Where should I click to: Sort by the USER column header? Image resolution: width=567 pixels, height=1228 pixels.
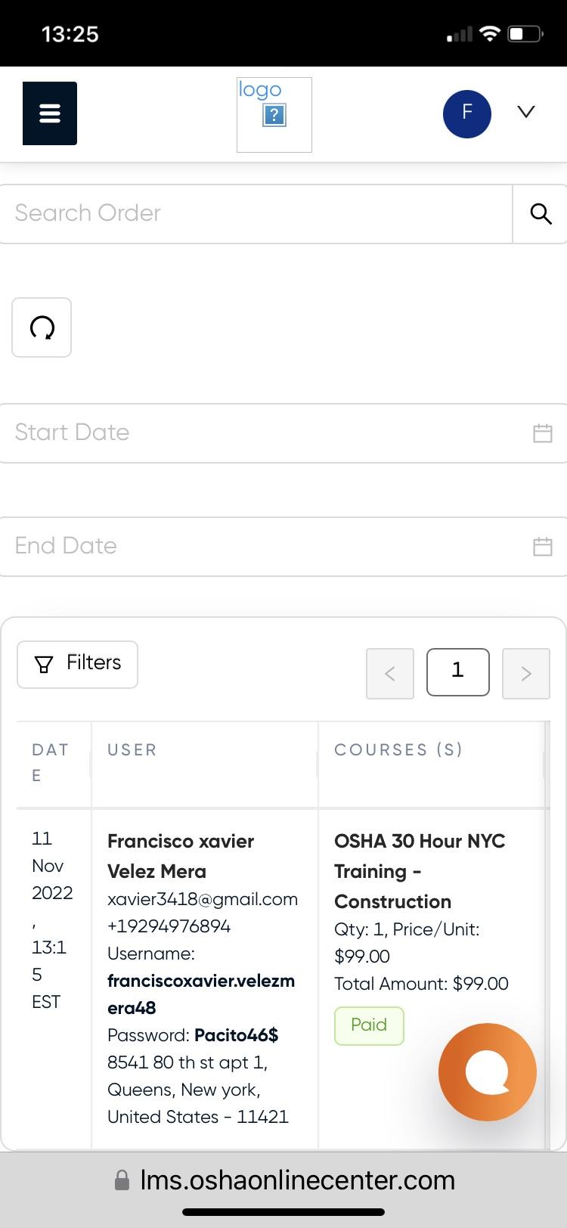click(132, 750)
